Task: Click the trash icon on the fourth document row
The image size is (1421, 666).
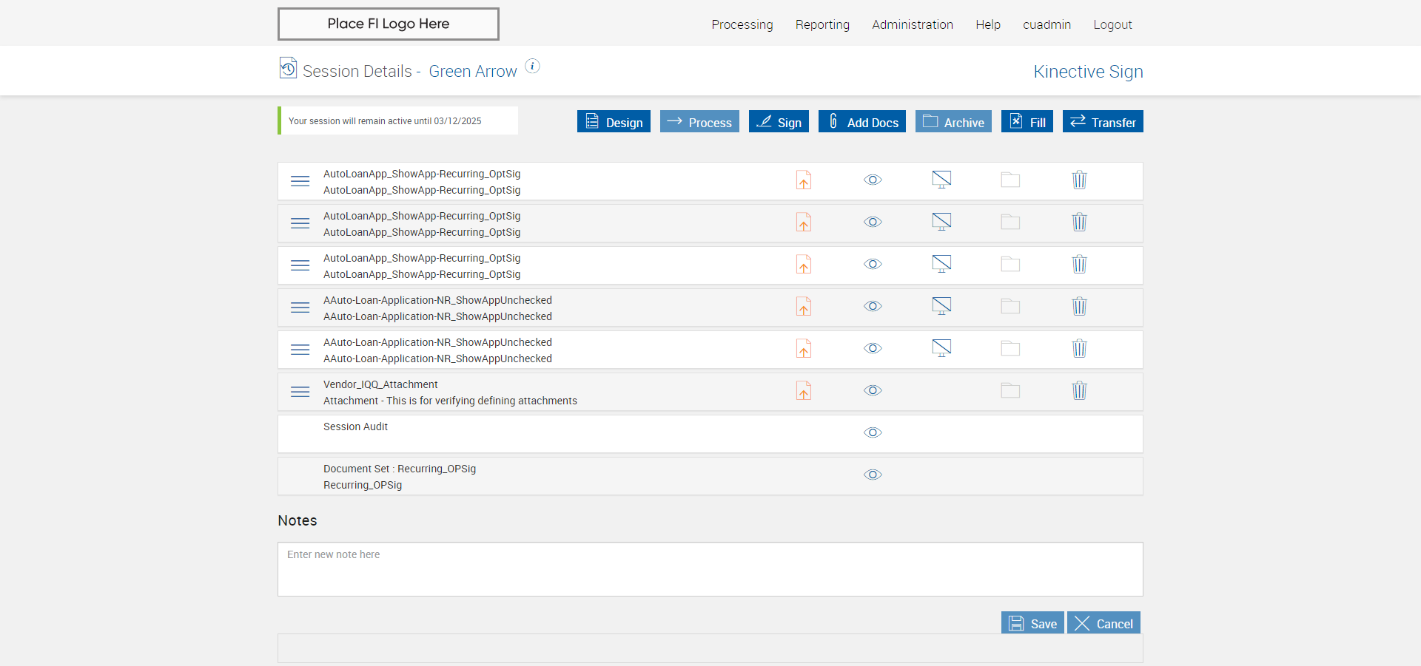Action: click(1079, 307)
